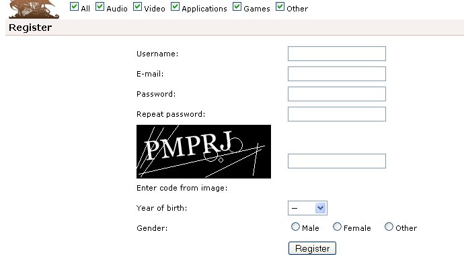Focus the captcha code input box
The height and width of the screenshot is (255, 464).
[337, 161]
